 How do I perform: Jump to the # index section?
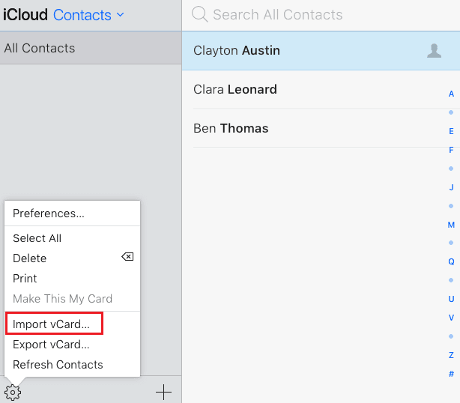451,374
